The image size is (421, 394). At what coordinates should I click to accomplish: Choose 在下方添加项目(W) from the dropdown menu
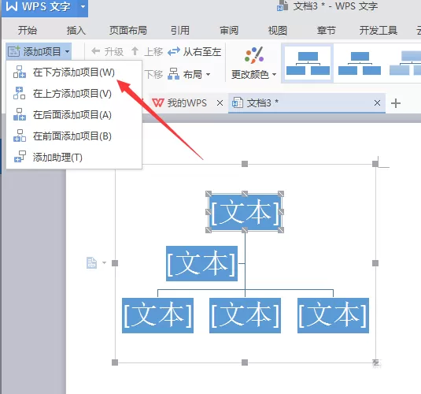74,72
